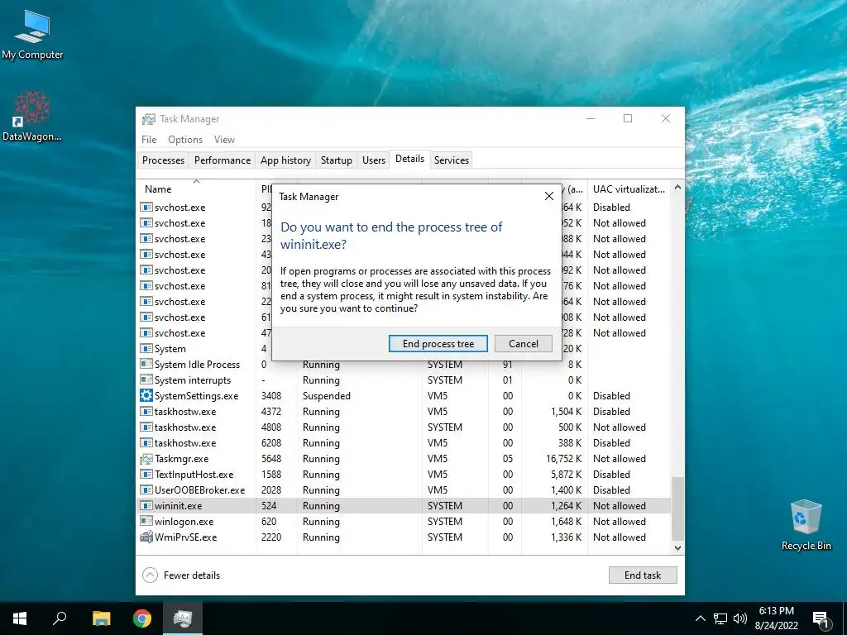The image size is (847, 635).
Task: Open the Recycle Bin desktop icon
Action: tap(806, 525)
